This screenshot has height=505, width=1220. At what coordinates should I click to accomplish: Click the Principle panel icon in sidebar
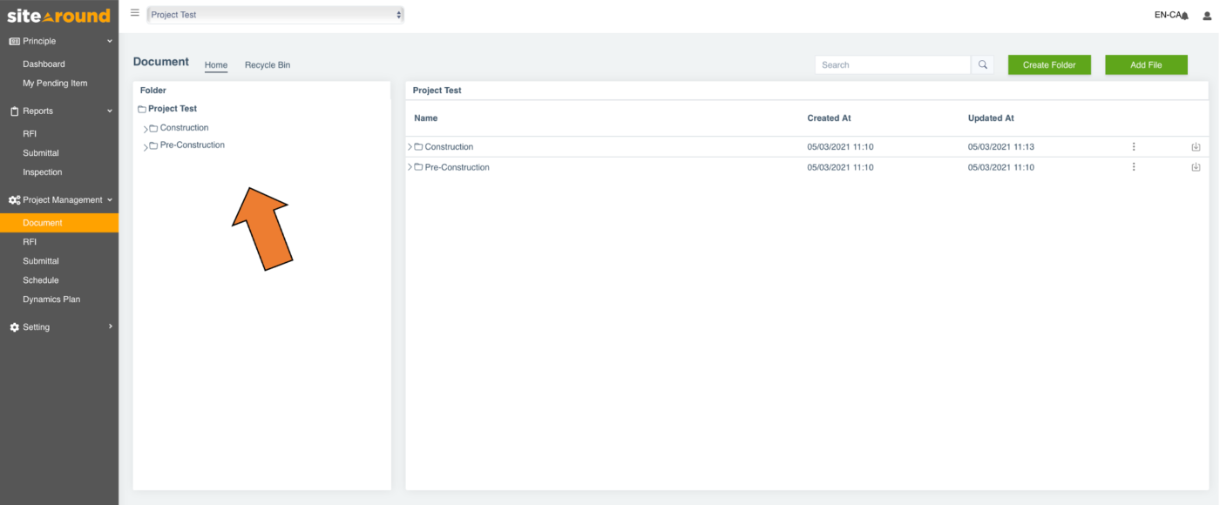pos(13,40)
